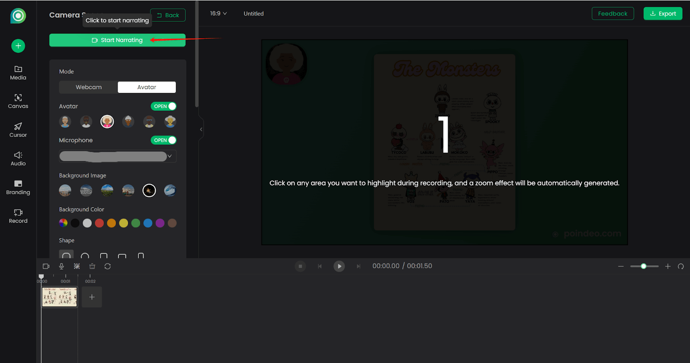This screenshot has width=690, height=363.
Task: Choose black background color
Action: (x=75, y=223)
